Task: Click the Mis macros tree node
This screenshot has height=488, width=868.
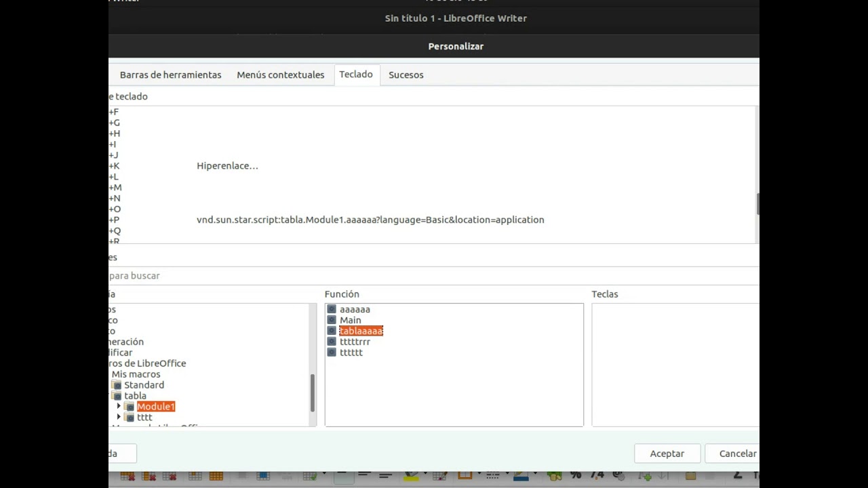Action: [x=136, y=374]
